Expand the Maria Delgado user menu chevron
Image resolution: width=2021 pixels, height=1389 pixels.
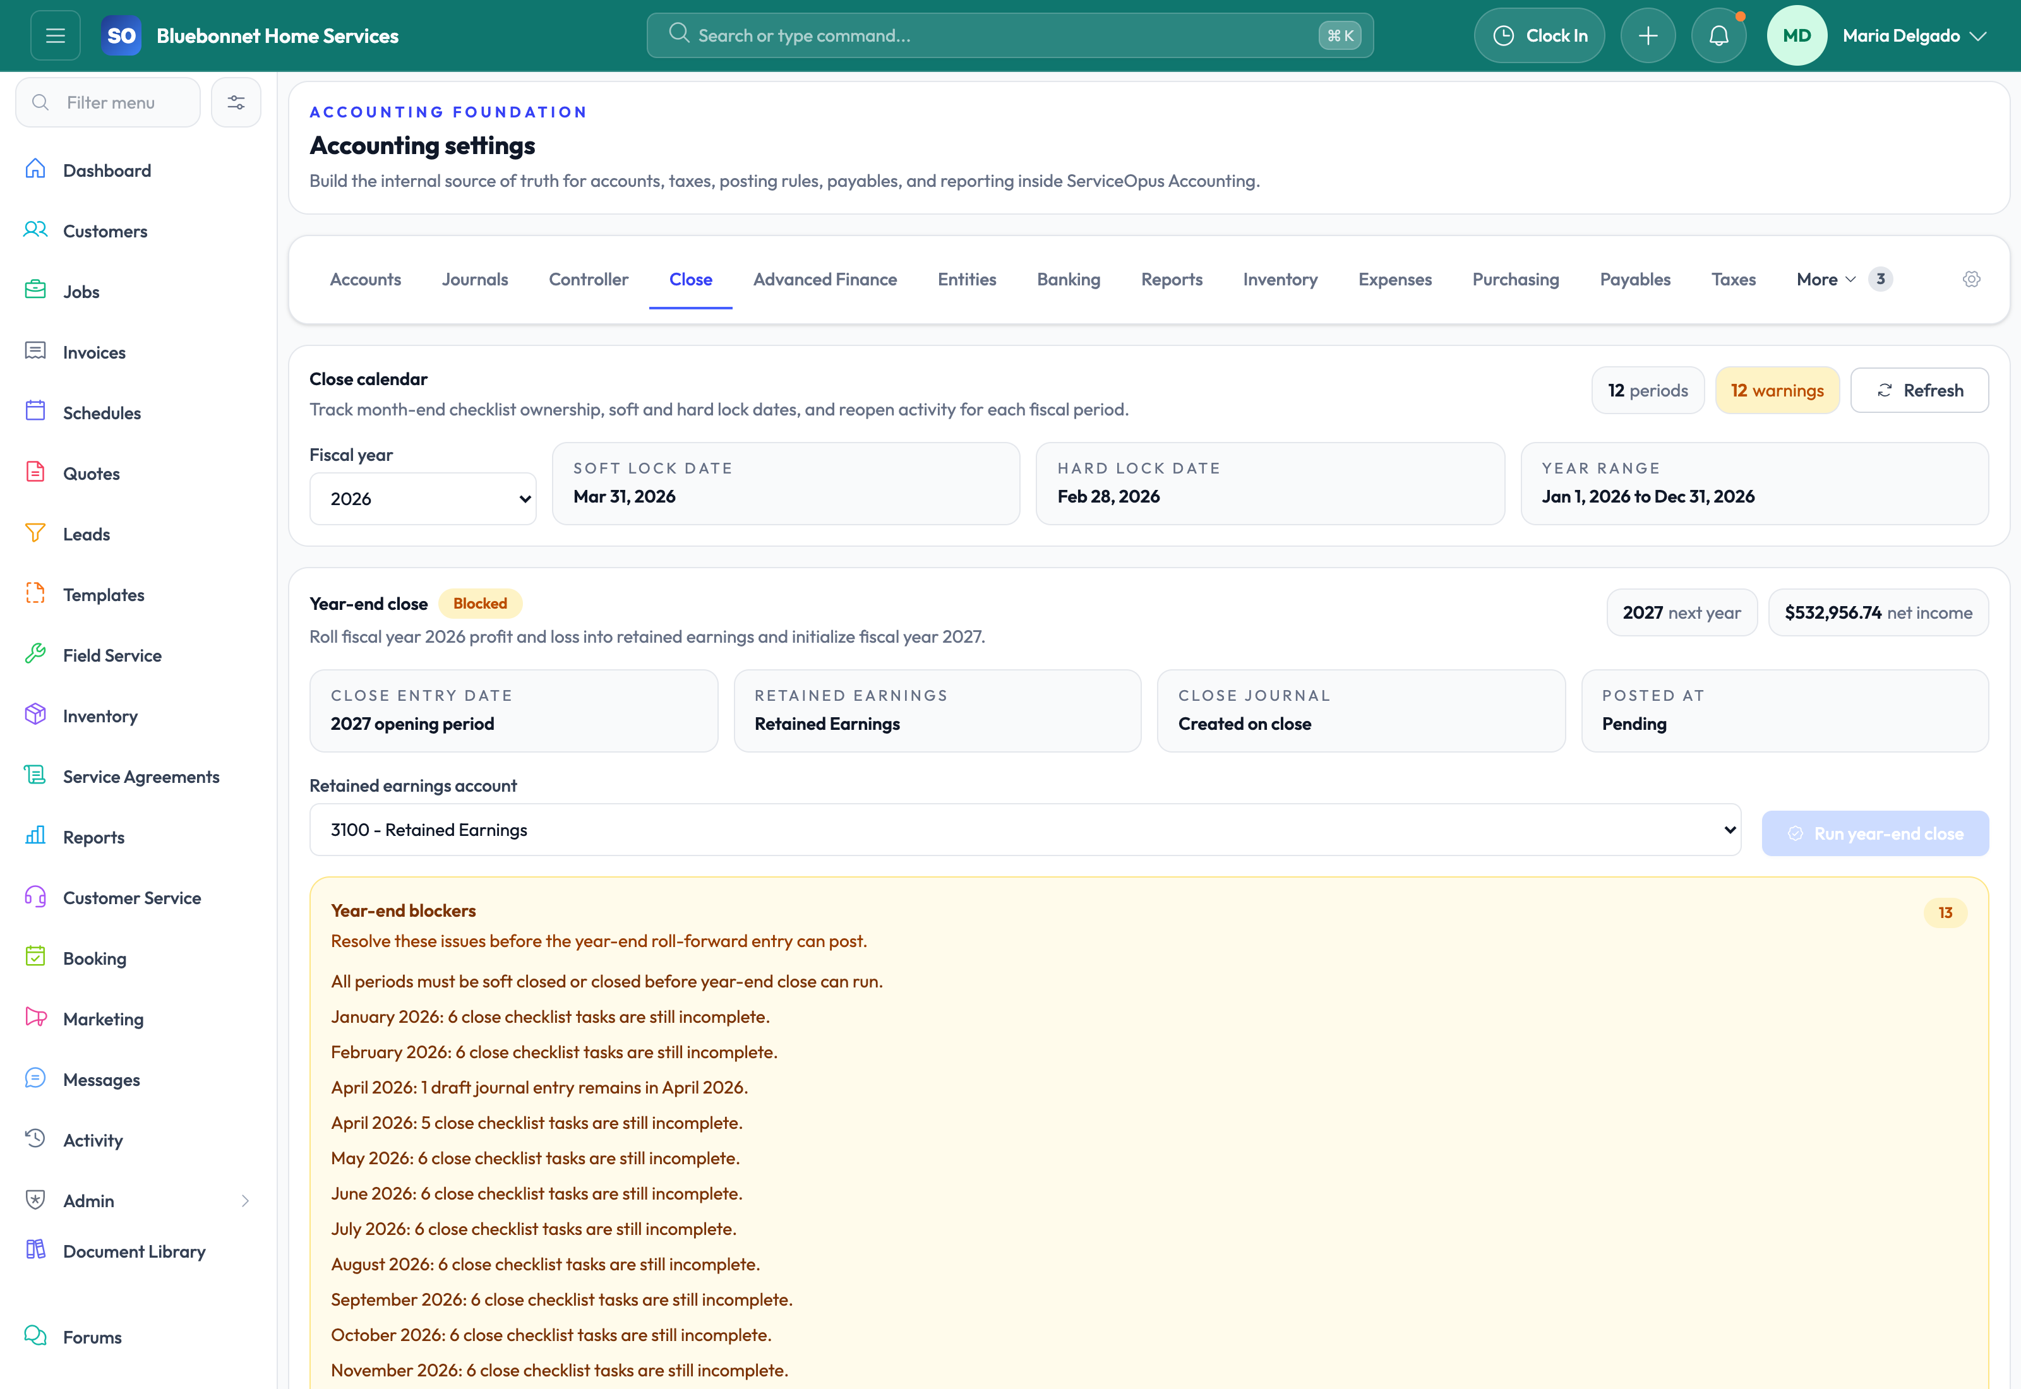click(1978, 36)
